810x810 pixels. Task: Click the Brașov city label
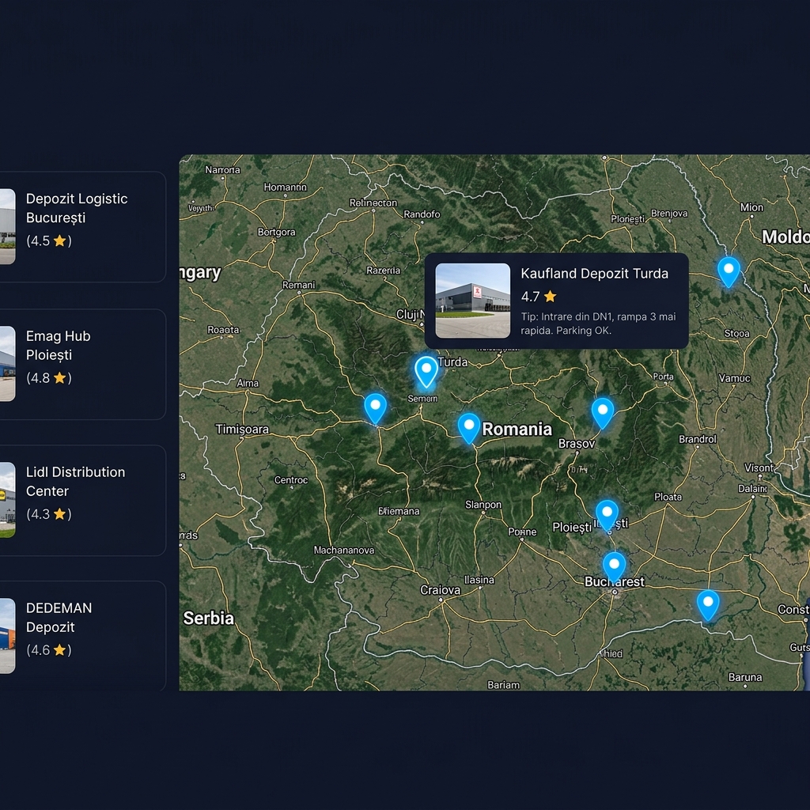(x=577, y=444)
